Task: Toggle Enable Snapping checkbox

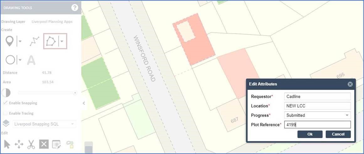Action: 5,103
